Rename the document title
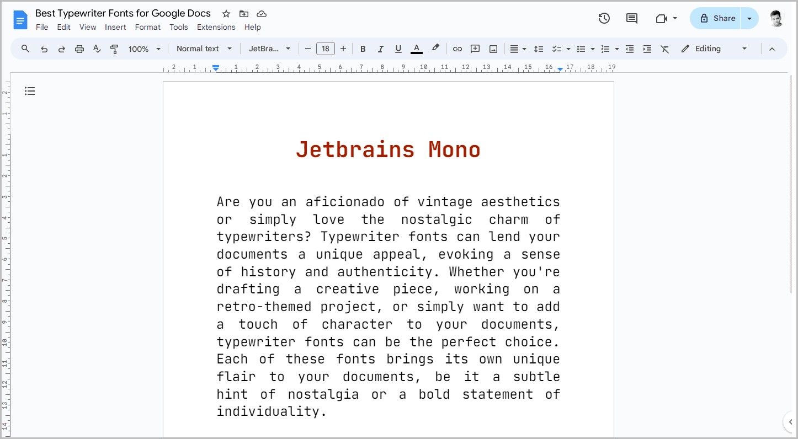798x439 pixels. click(123, 13)
